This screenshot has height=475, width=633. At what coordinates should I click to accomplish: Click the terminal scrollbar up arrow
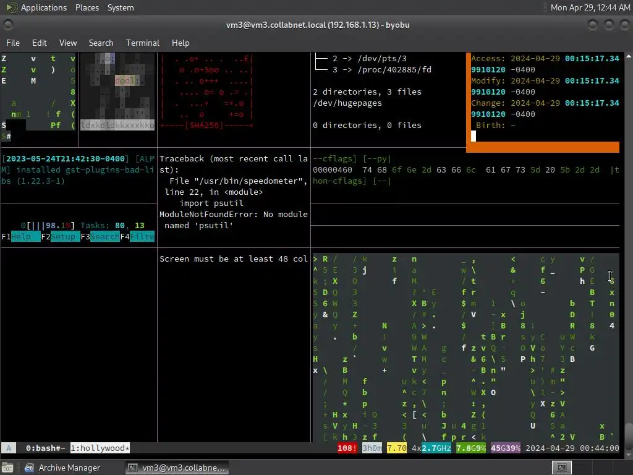[x=629, y=57]
